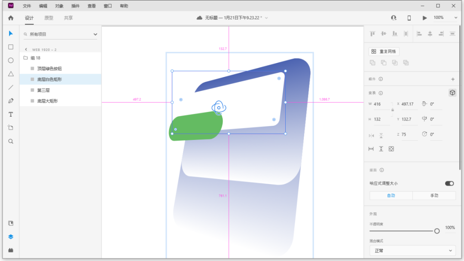Image resolution: width=464 pixels, height=261 pixels.
Task: Go back from WEB 1920 – 2 artboard
Action: coord(26,49)
